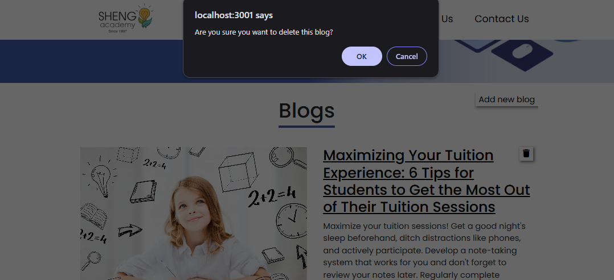This screenshot has height=280, width=614.
Task: Click the girl's face in blog photo
Action: 194,207
